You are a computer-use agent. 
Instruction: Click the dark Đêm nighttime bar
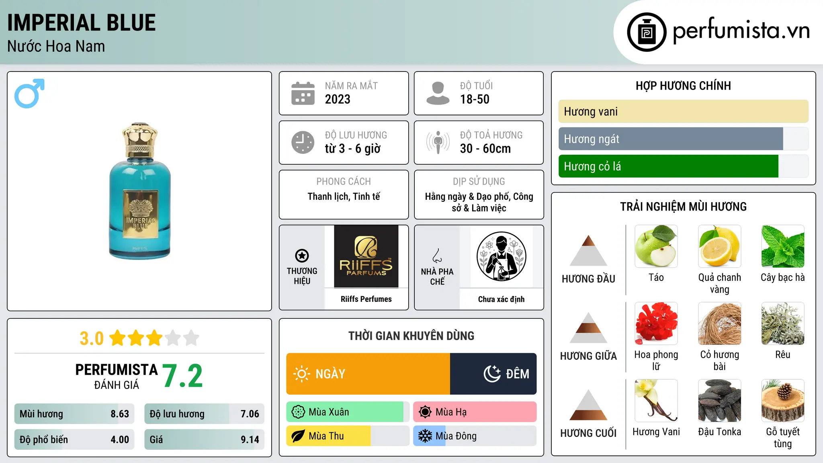coord(493,374)
